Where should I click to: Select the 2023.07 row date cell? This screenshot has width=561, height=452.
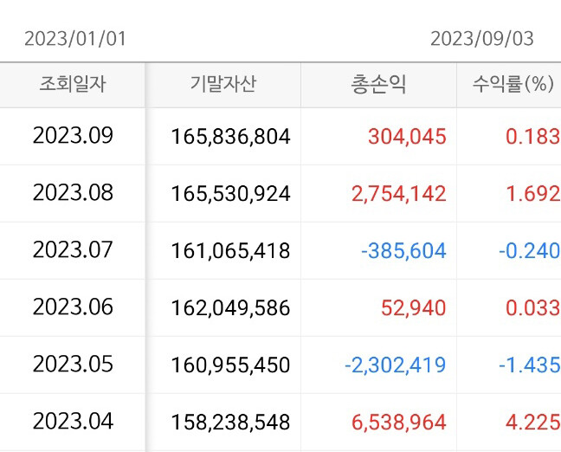pos(73,250)
